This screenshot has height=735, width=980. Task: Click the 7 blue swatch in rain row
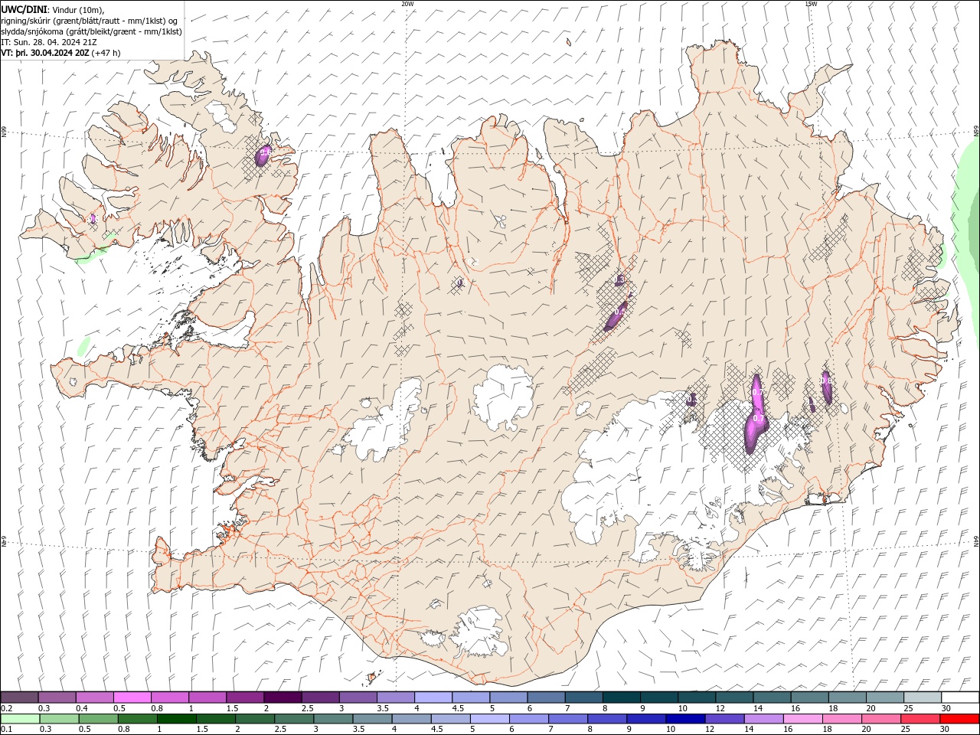point(567,719)
